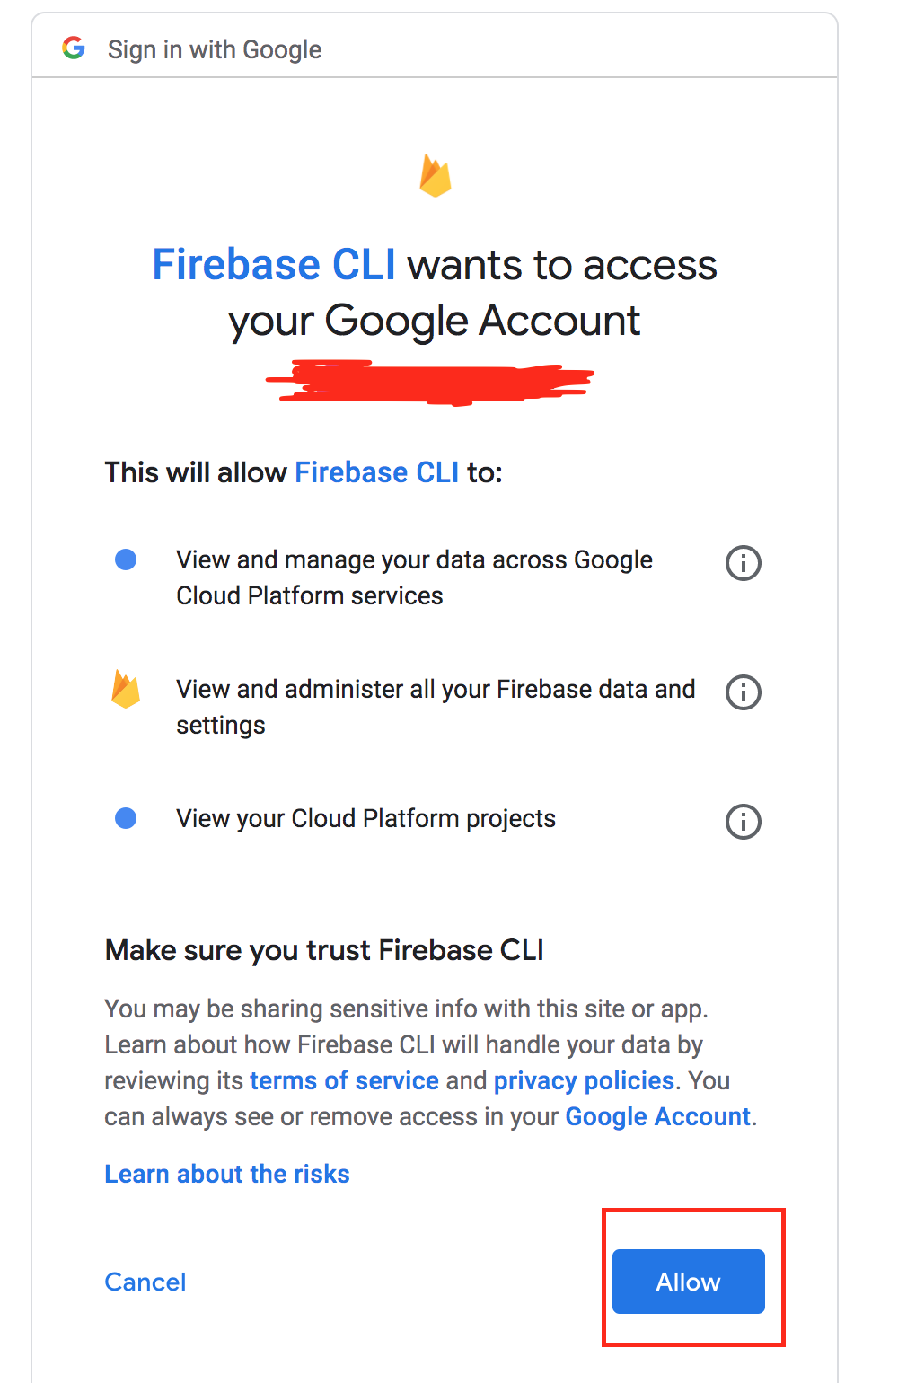This screenshot has height=1383, width=898.
Task: Click the Firebase flame logo above the heading
Action: click(435, 176)
